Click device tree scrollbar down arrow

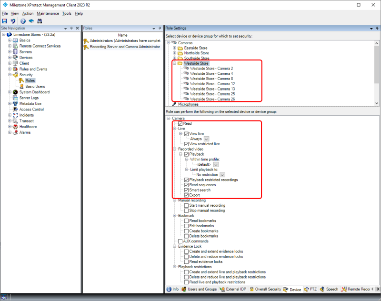pos(377,103)
